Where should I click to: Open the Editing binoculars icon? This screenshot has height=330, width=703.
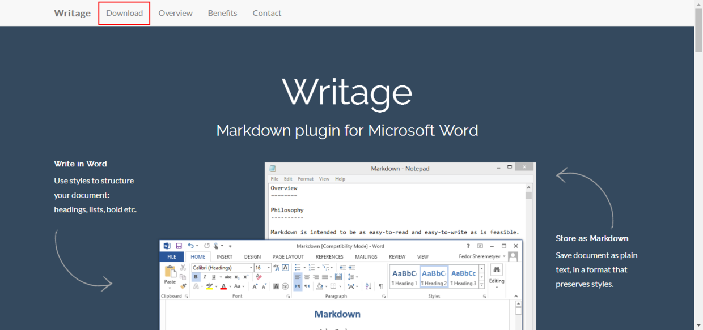496,271
